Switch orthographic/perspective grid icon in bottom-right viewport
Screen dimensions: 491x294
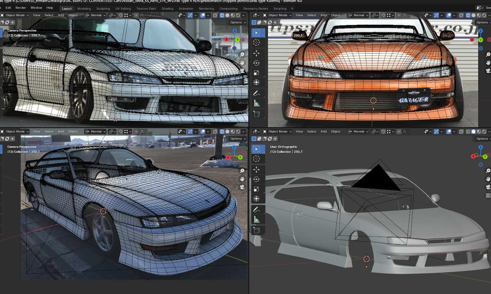tap(488, 195)
